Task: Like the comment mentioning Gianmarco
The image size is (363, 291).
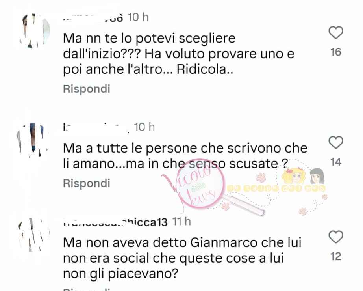Action: point(336,237)
